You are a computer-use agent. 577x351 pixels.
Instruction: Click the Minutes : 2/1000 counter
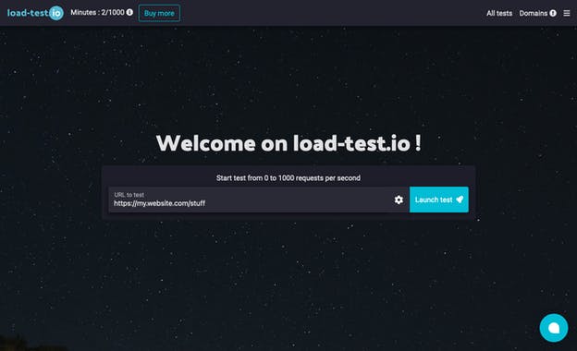tap(97, 13)
